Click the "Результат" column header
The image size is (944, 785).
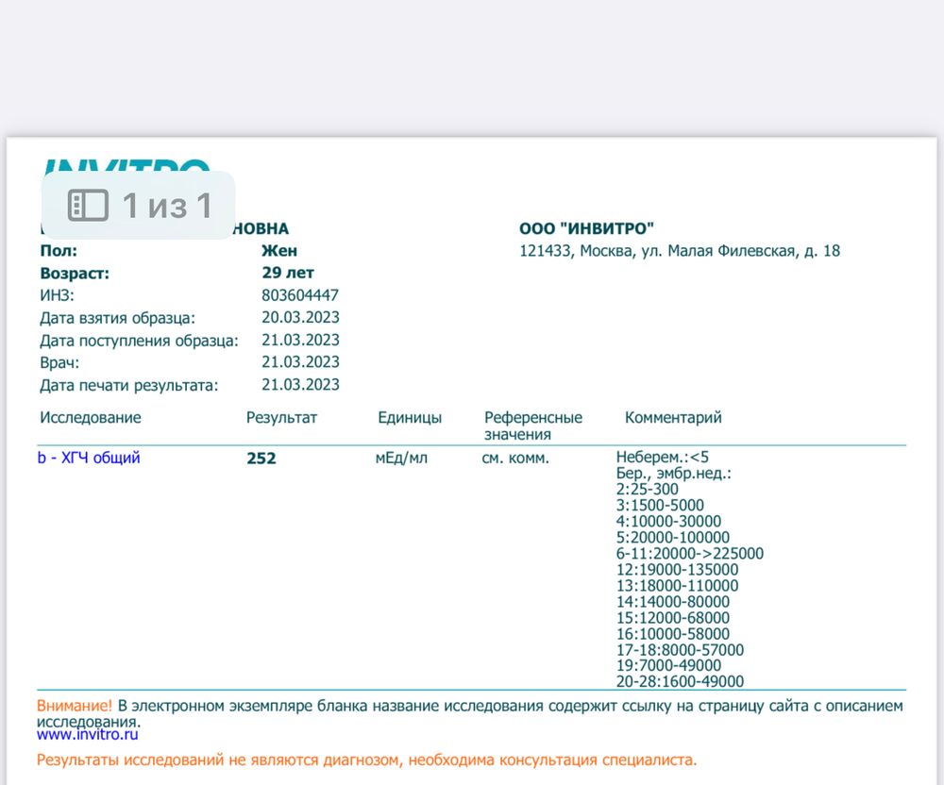(281, 417)
